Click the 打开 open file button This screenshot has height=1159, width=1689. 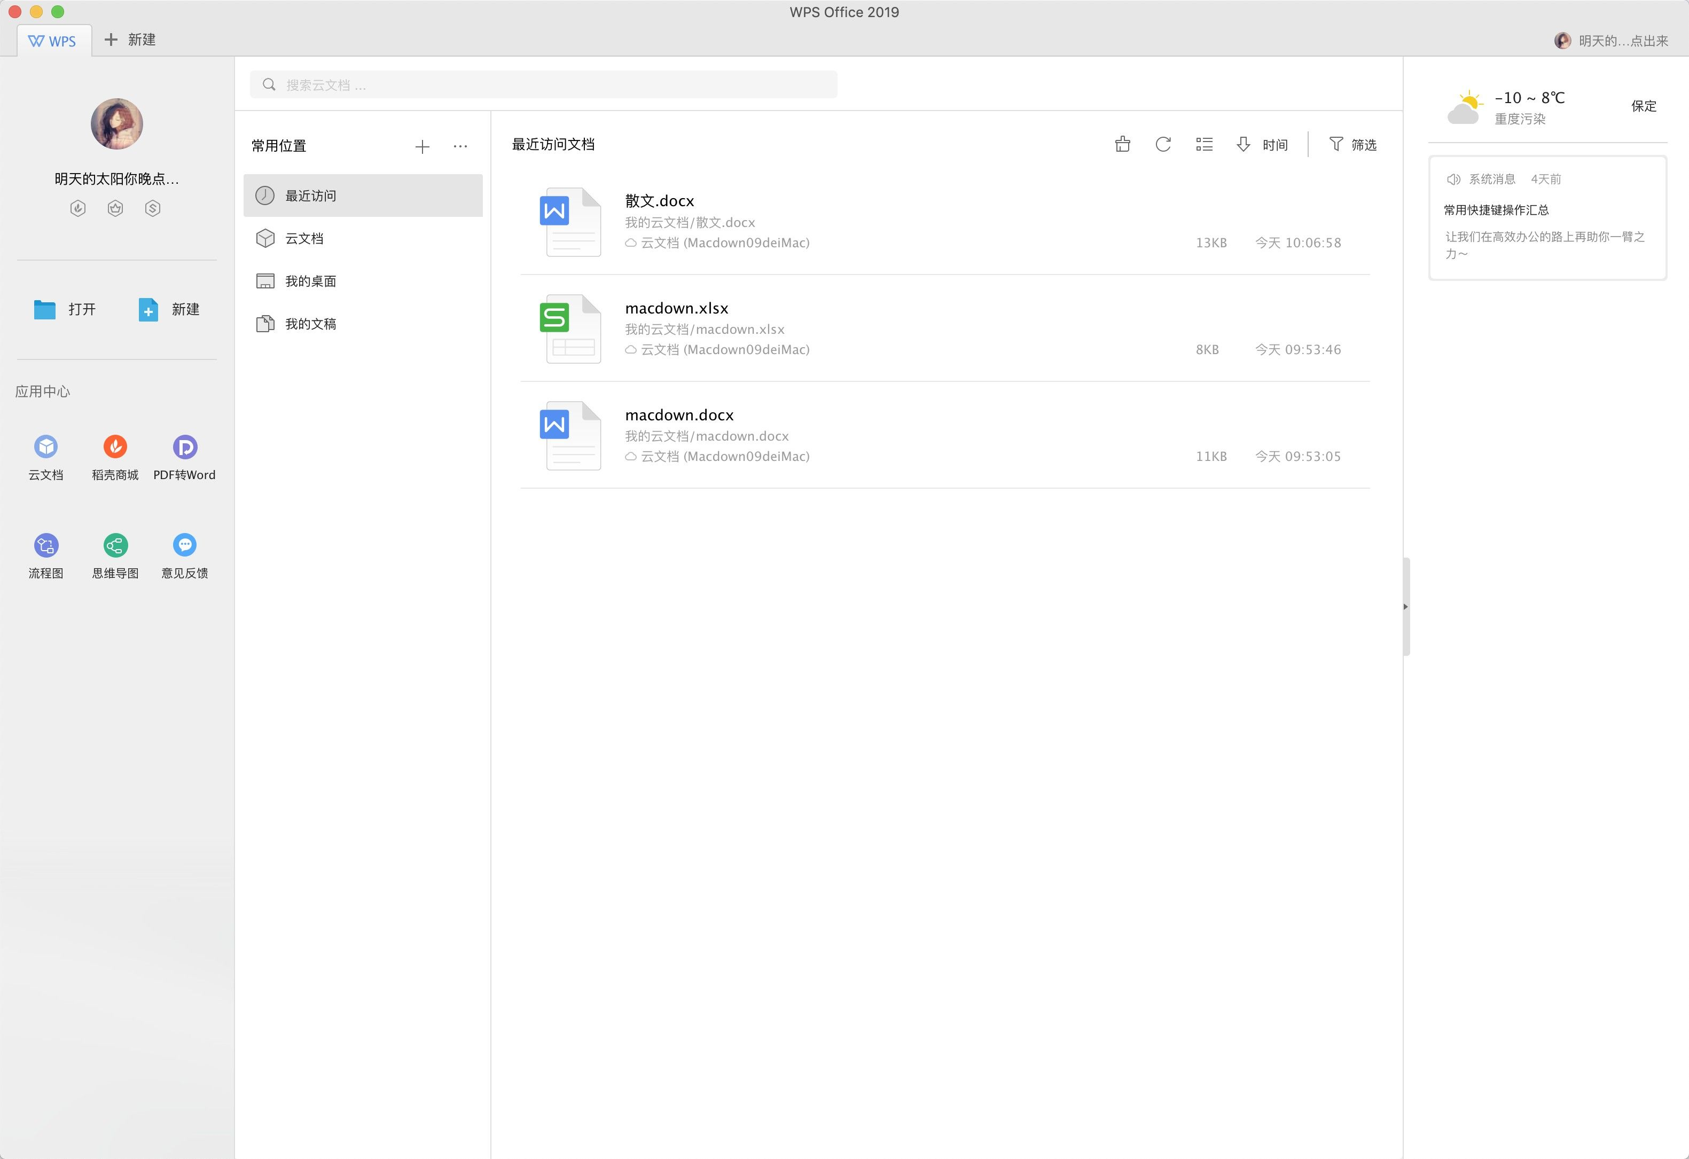tap(65, 310)
